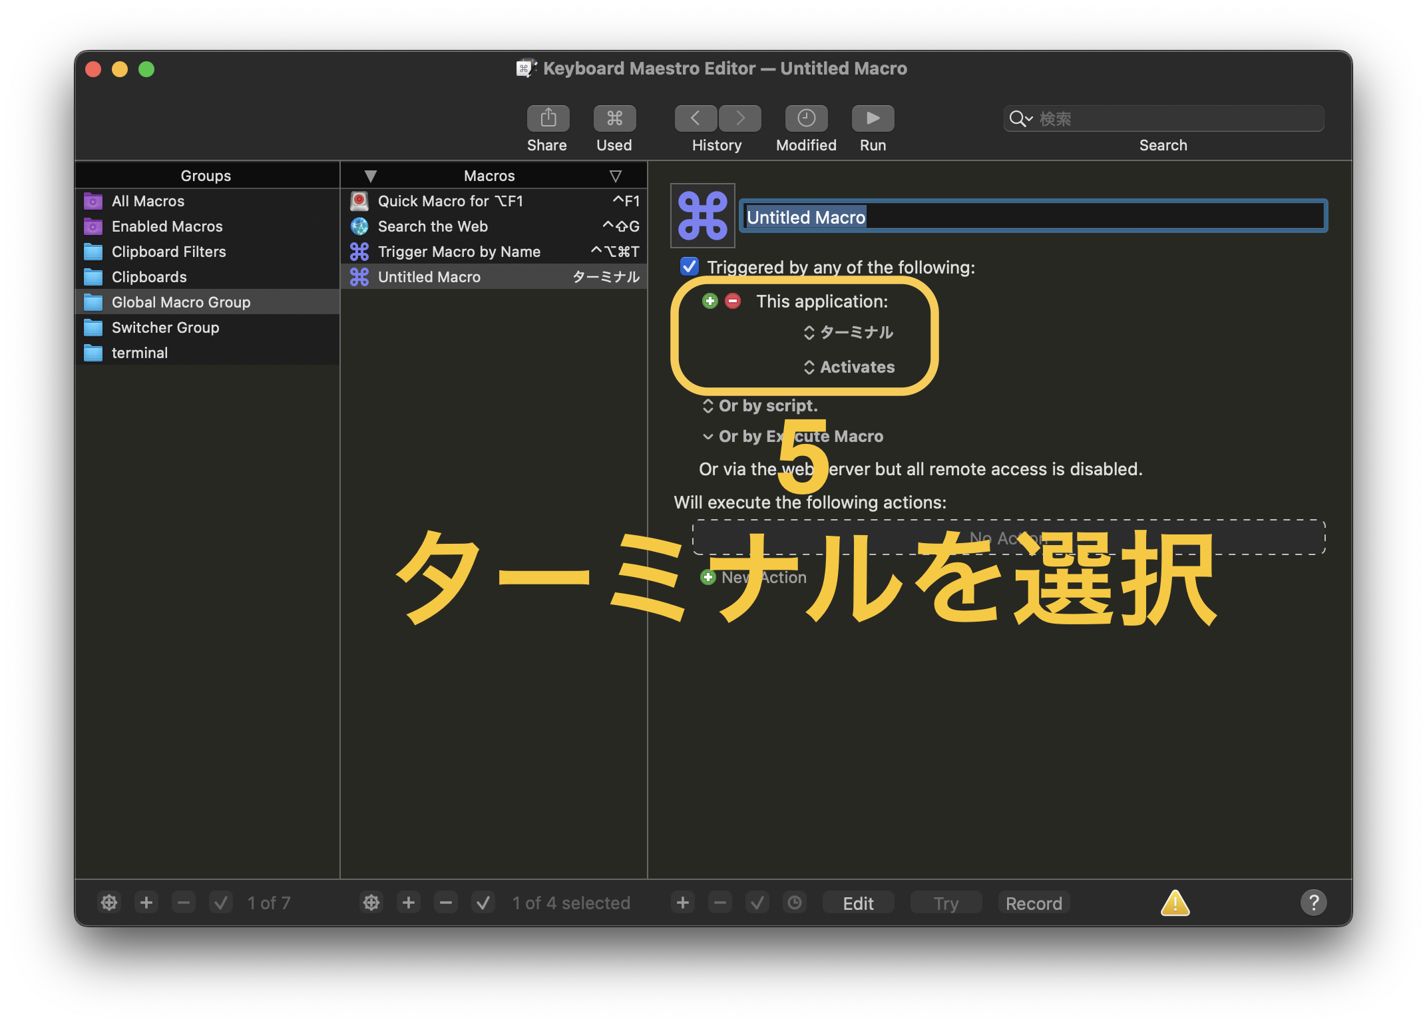Select the Search the Web macro
Screen dimensions: 1427x1025
tap(433, 226)
